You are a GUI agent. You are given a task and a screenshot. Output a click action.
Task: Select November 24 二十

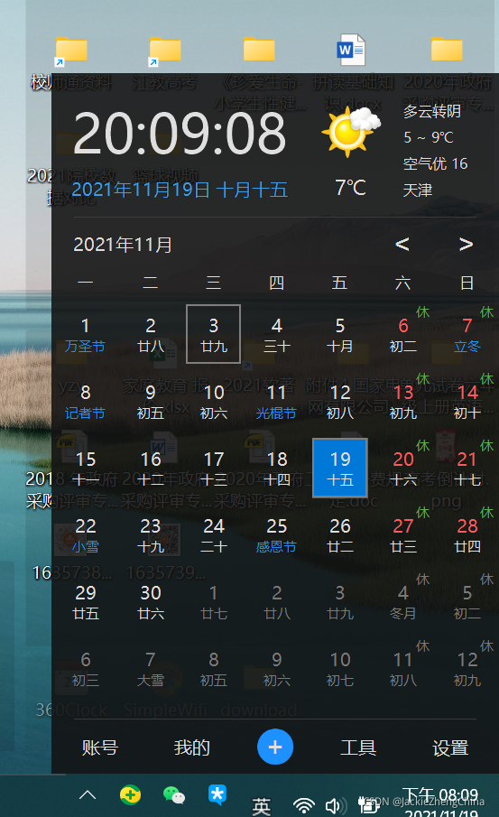point(214,534)
